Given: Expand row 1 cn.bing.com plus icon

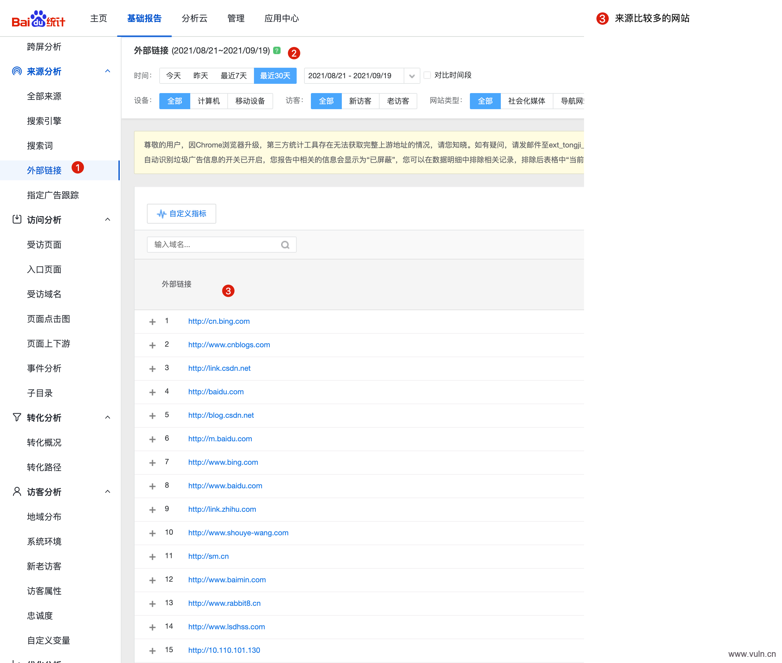Looking at the screenshot, I should click(x=152, y=322).
